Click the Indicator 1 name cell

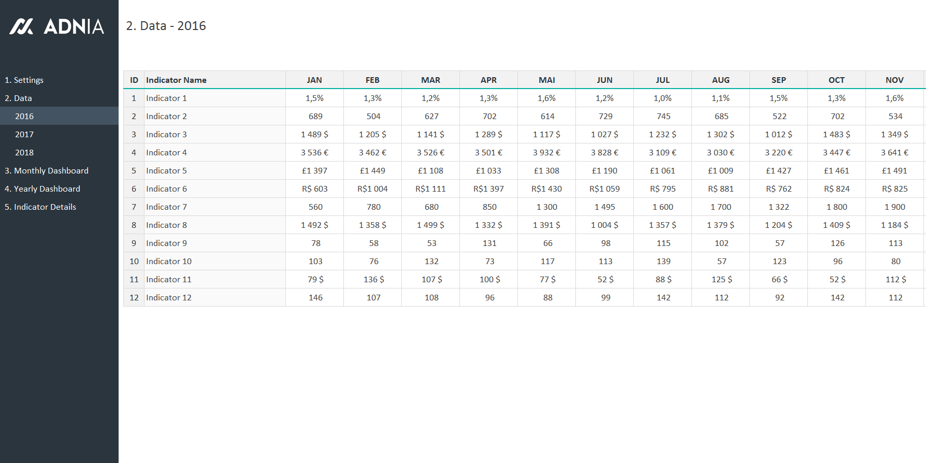(x=166, y=98)
